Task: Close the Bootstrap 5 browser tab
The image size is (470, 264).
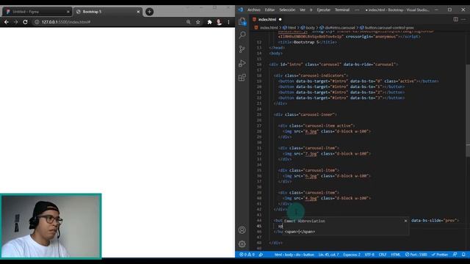Action: [138, 12]
